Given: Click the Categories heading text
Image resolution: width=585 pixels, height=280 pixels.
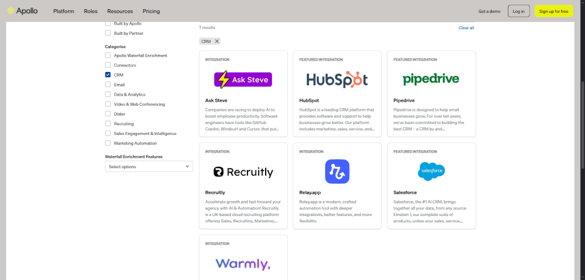Looking at the screenshot, I should 115,47.
